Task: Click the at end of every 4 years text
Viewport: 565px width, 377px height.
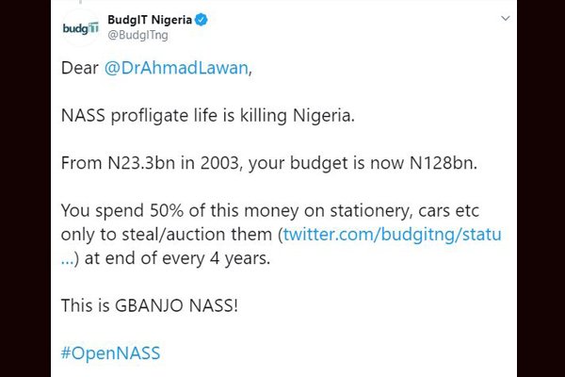Action: [177, 258]
